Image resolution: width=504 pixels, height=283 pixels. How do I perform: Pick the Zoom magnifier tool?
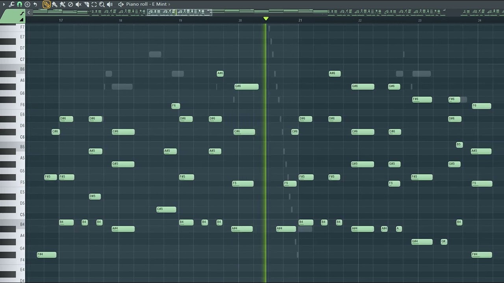coord(102,4)
